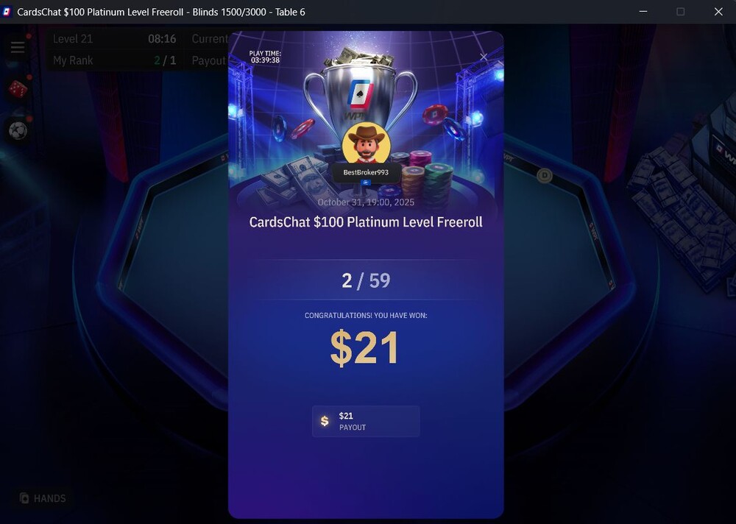Close the tournament result popup
736x524 pixels.
[484, 57]
